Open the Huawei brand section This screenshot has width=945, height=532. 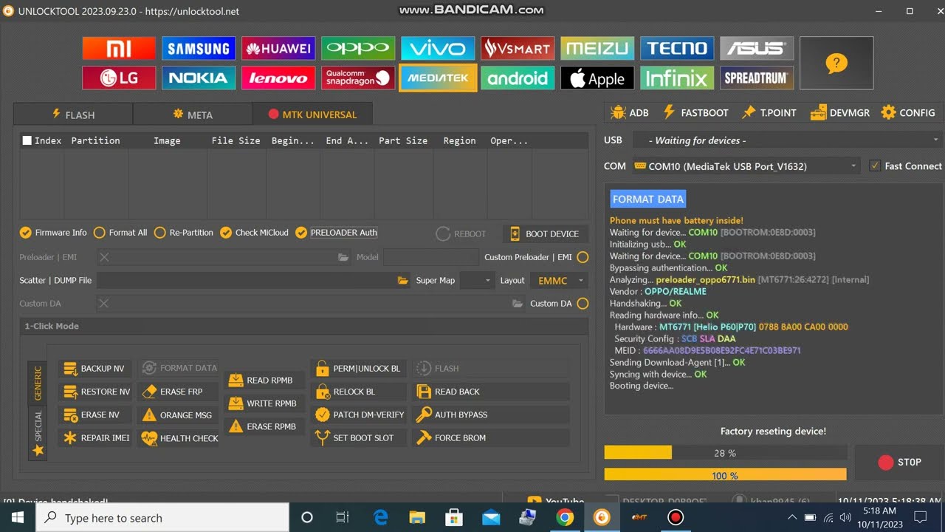point(278,49)
